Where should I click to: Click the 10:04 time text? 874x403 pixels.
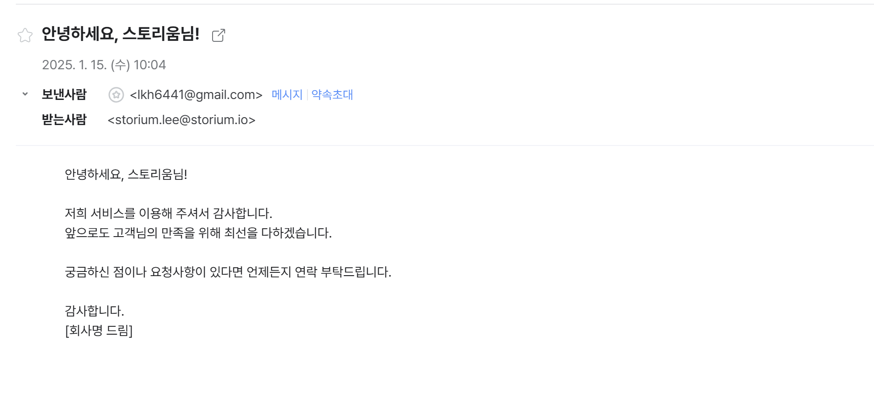[150, 65]
